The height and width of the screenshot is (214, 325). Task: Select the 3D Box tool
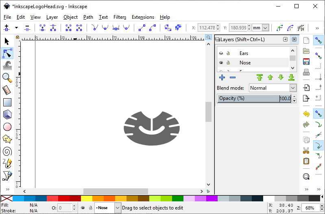[7, 115]
